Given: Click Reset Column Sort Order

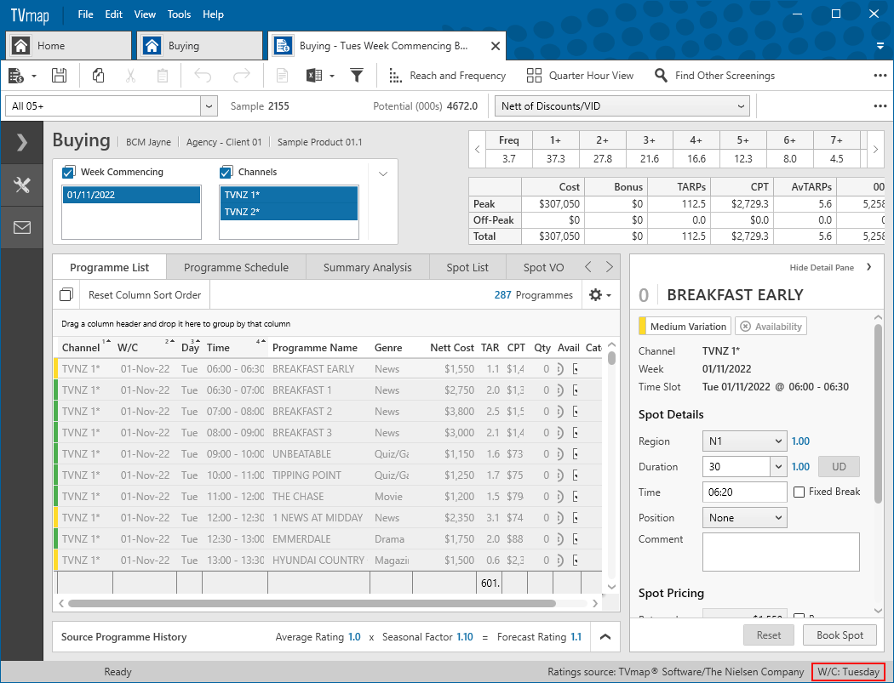Looking at the screenshot, I should (145, 295).
